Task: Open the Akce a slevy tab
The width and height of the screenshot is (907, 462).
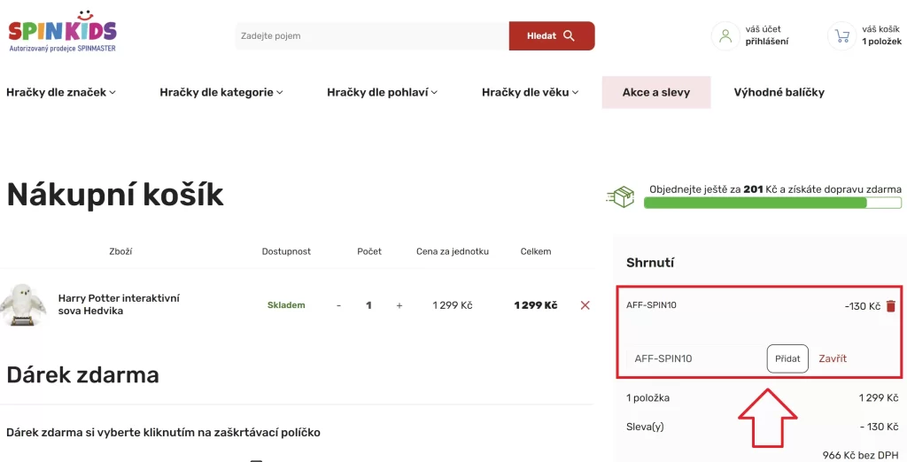Action: pos(655,92)
